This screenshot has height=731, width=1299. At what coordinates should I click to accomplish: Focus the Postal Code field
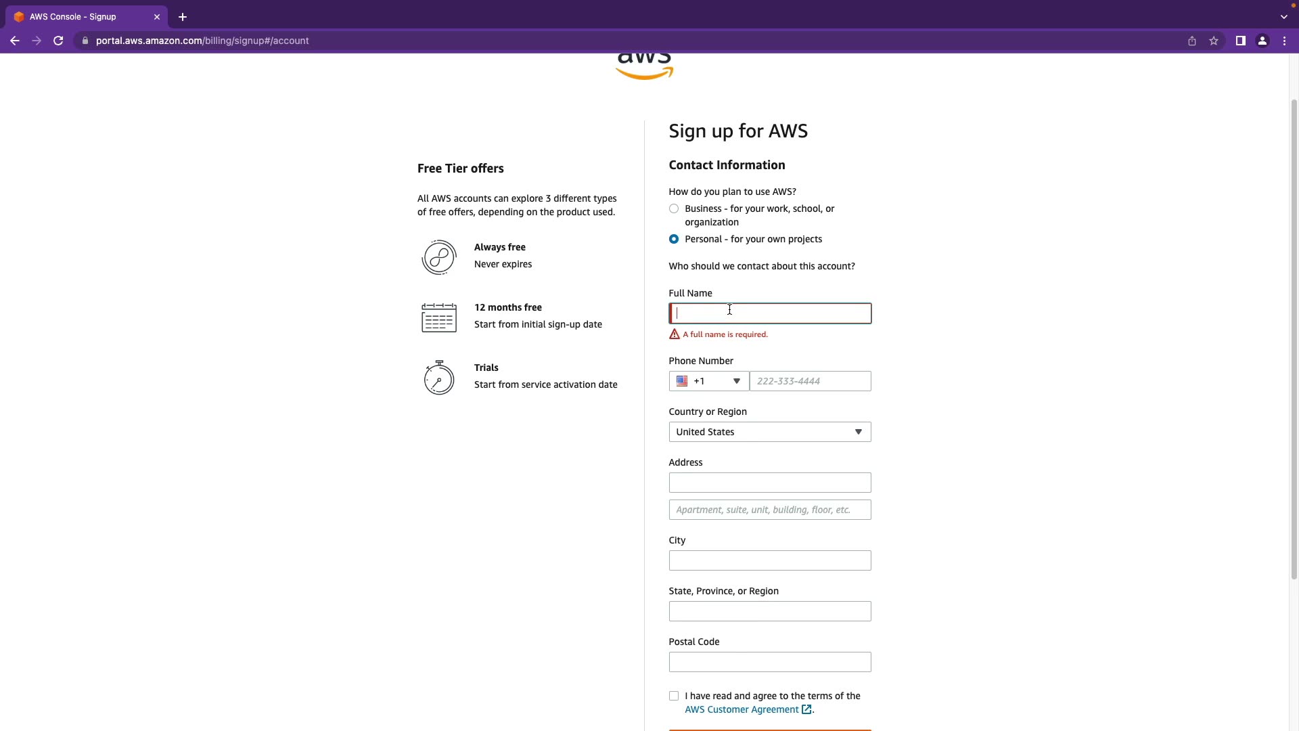[x=769, y=662]
